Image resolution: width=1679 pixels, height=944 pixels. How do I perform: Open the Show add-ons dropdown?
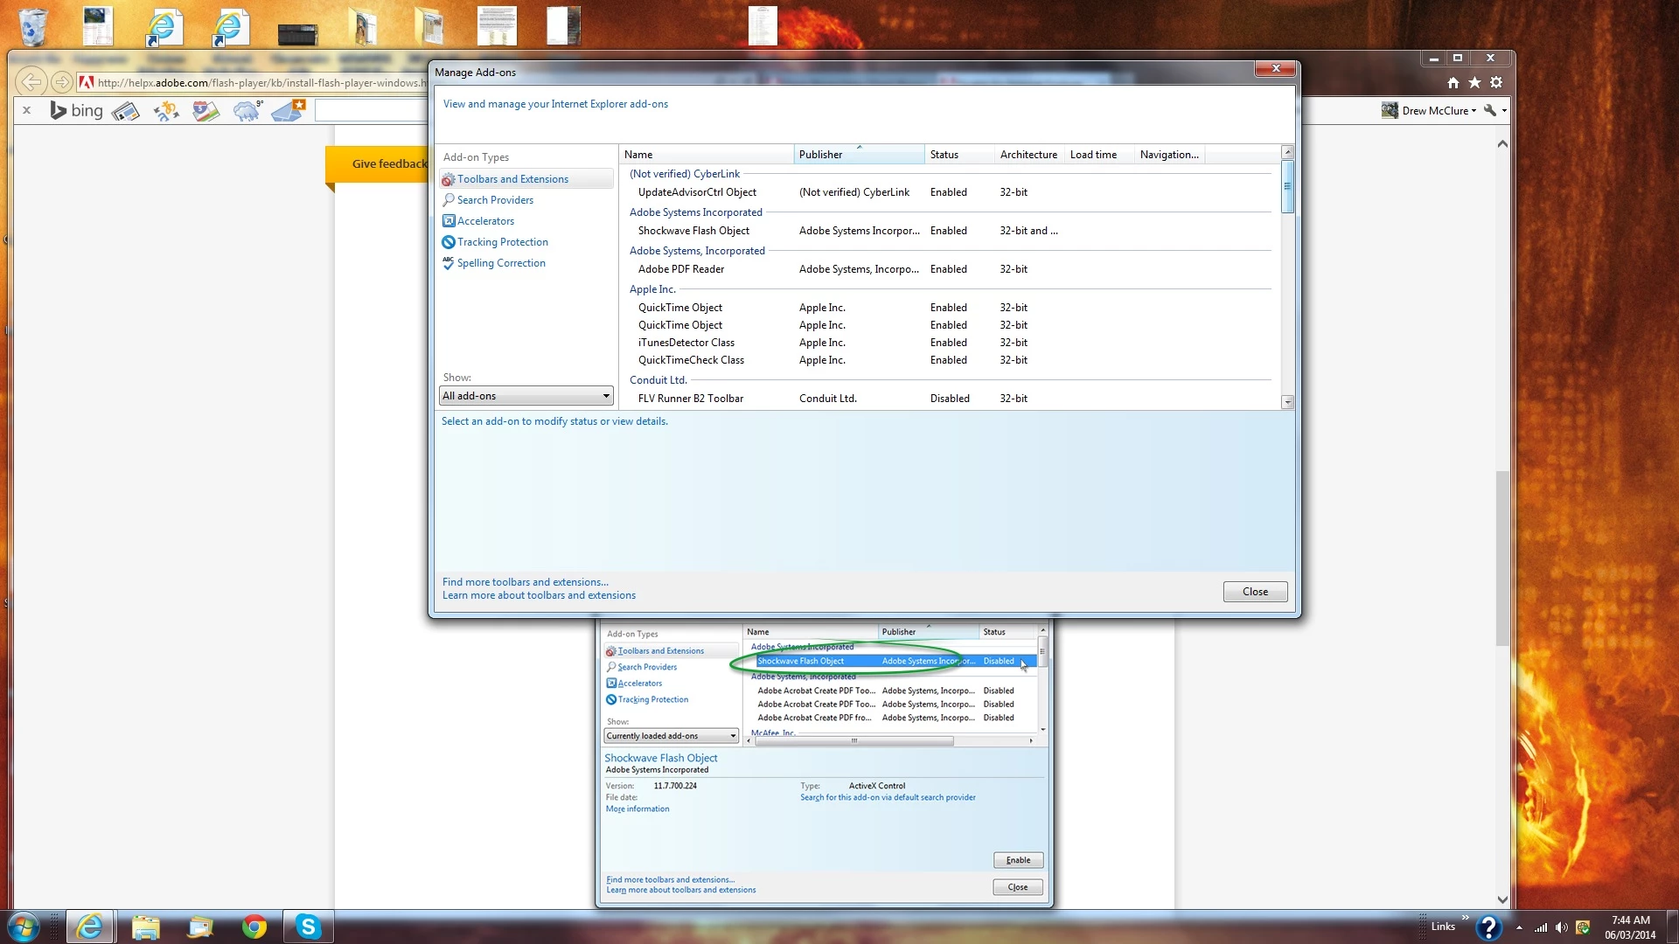coord(526,396)
